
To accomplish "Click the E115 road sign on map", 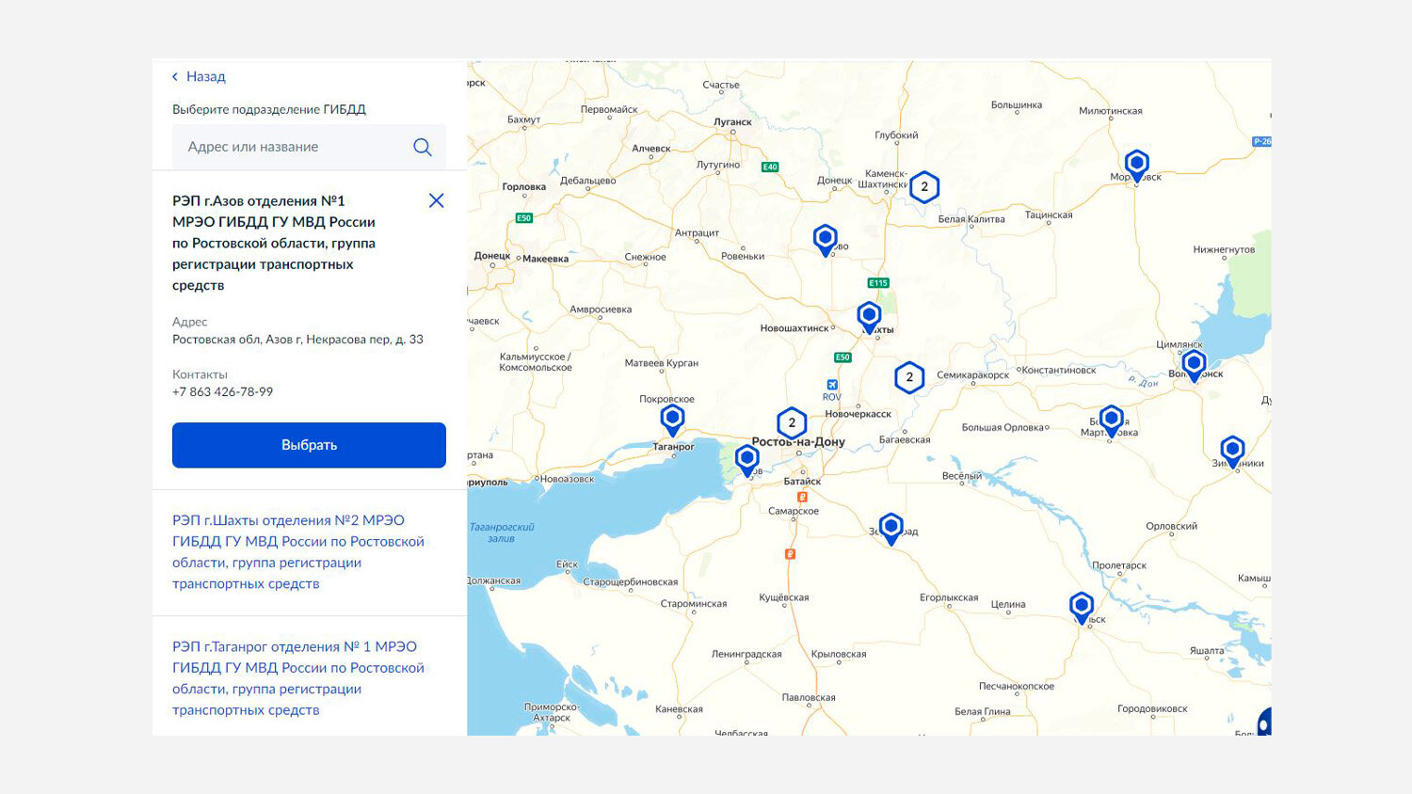I will click(878, 283).
